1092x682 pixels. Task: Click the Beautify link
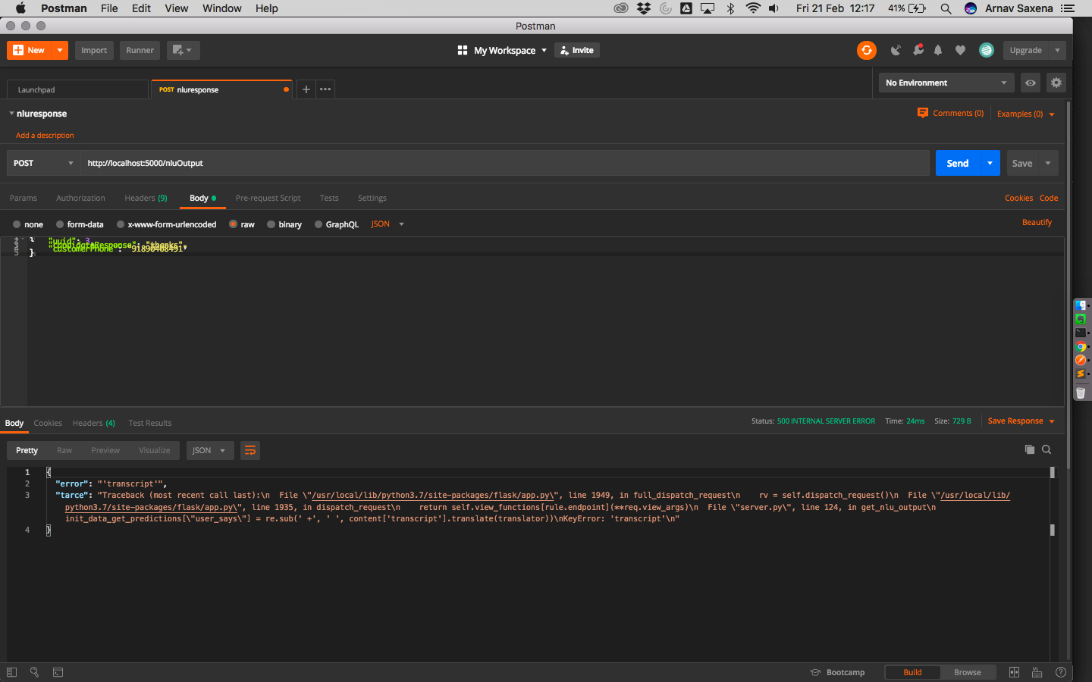click(1037, 222)
